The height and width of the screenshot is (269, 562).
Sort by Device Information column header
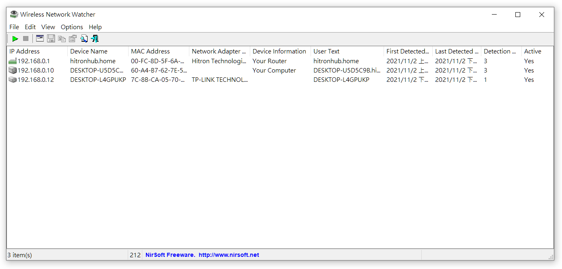click(280, 51)
